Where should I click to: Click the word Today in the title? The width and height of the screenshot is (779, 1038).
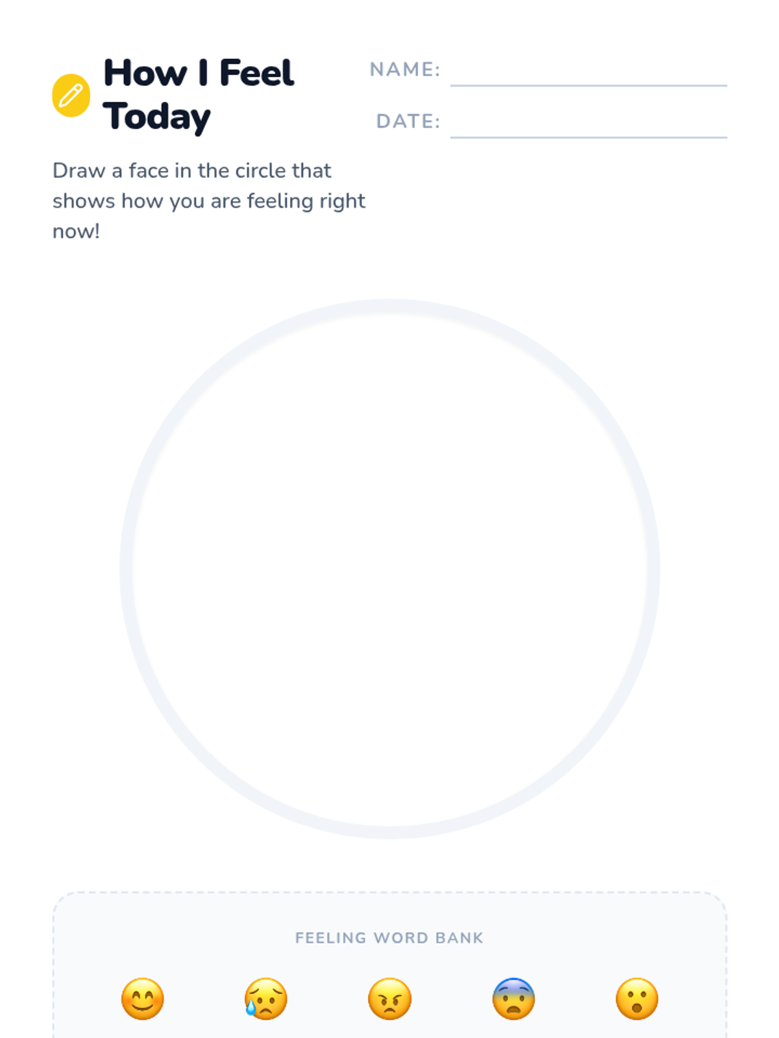156,117
